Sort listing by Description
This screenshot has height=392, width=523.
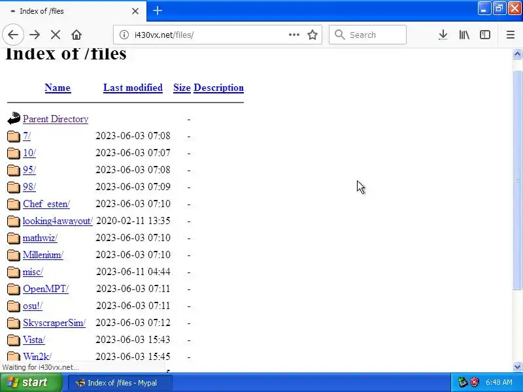pyautogui.click(x=218, y=88)
